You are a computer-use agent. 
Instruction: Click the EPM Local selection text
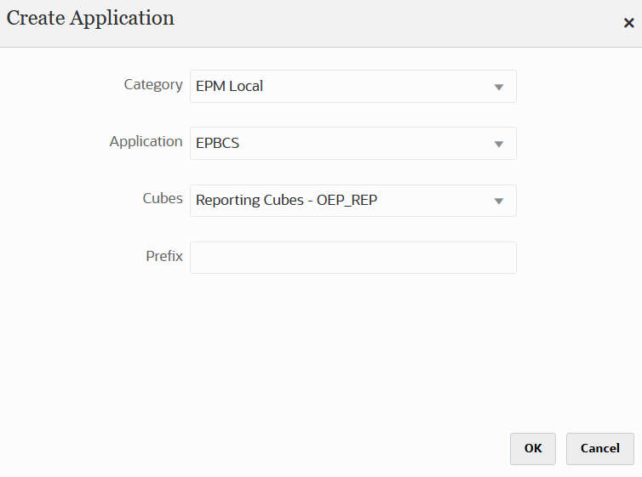(229, 87)
